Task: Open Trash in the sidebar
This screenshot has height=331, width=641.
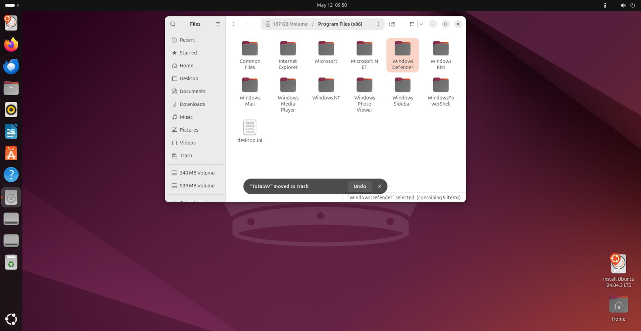Action: pyautogui.click(x=195, y=156)
